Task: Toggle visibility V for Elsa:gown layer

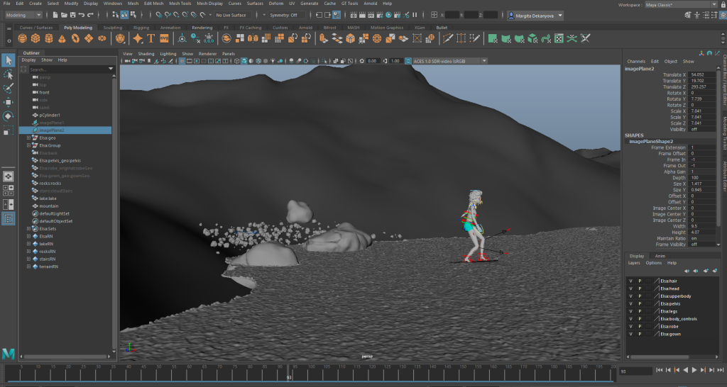Action: (x=630, y=334)
